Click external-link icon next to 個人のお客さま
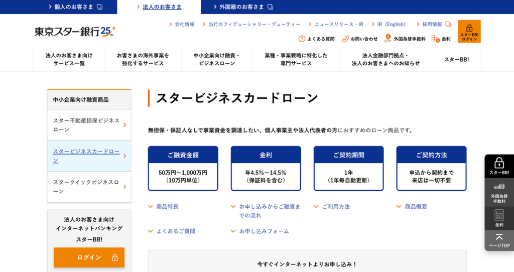This screenshot has width=514, height=272. pos(100,7)
